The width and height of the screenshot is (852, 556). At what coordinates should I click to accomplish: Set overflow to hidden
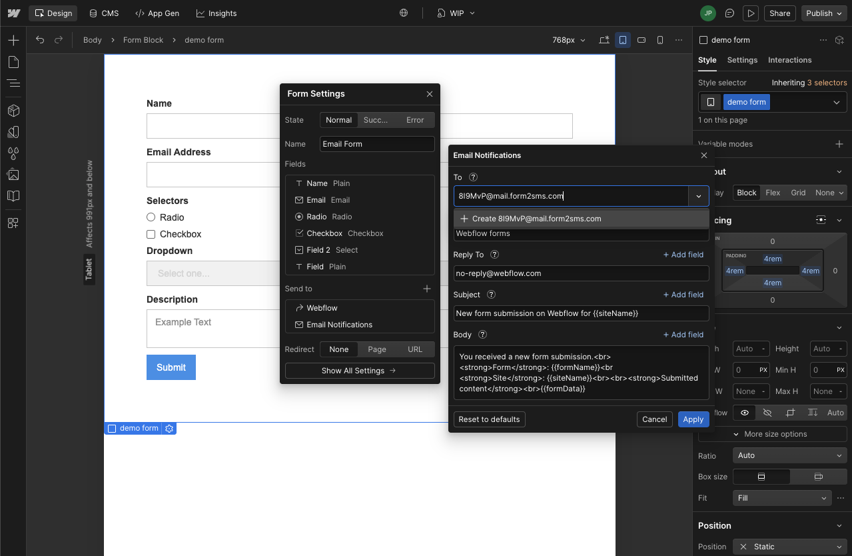coord(767,412)
